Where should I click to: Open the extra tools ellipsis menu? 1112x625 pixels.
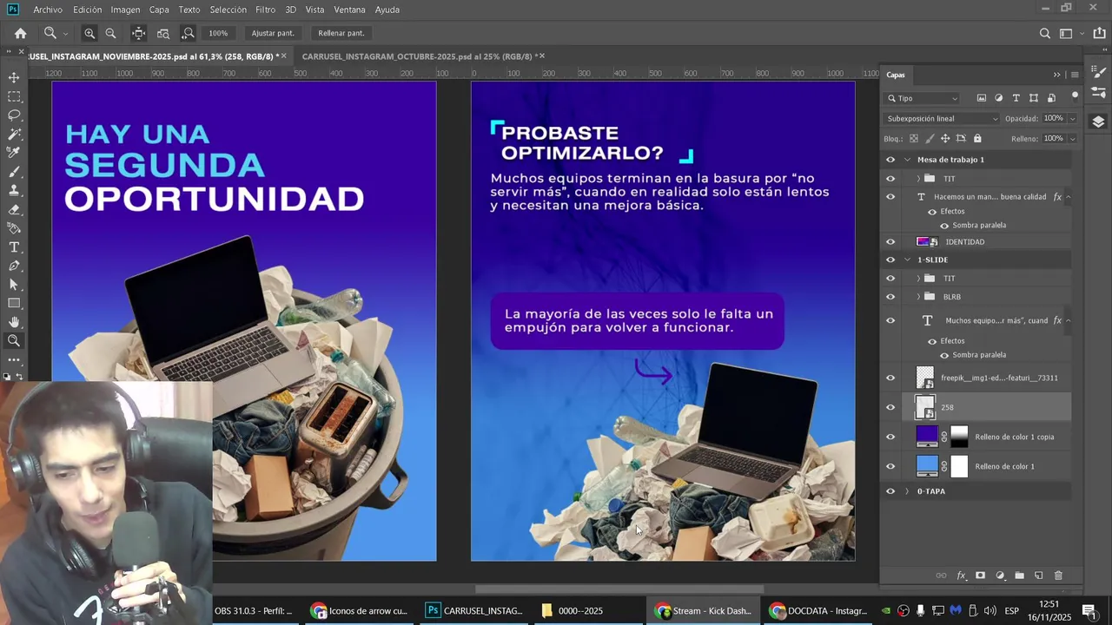pos(14,359)
